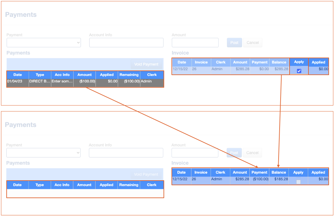The image size is (335, 216).
Task: Focus the Amount input in the upper panel
Action: (195, 43)
